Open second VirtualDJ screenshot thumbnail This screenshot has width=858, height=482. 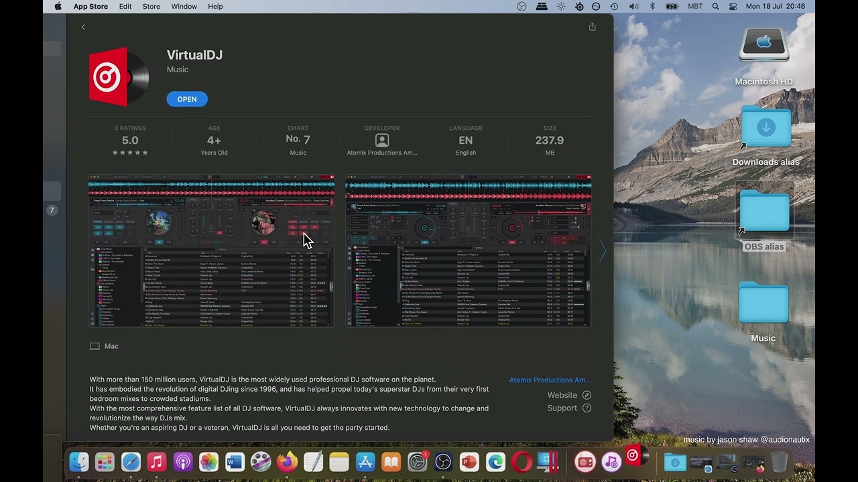click(x=468, y=251)
